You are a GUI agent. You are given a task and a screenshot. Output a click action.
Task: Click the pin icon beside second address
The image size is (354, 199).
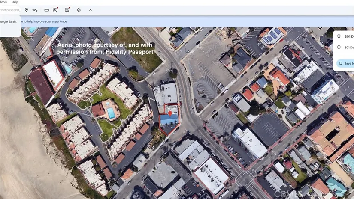tap(339, 48)
